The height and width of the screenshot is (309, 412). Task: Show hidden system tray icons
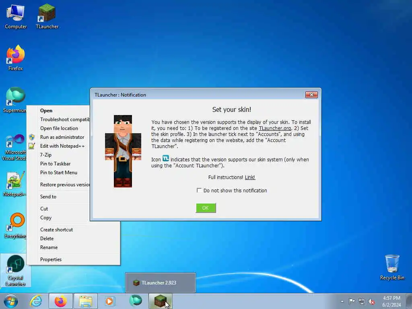tap(342, 301)
